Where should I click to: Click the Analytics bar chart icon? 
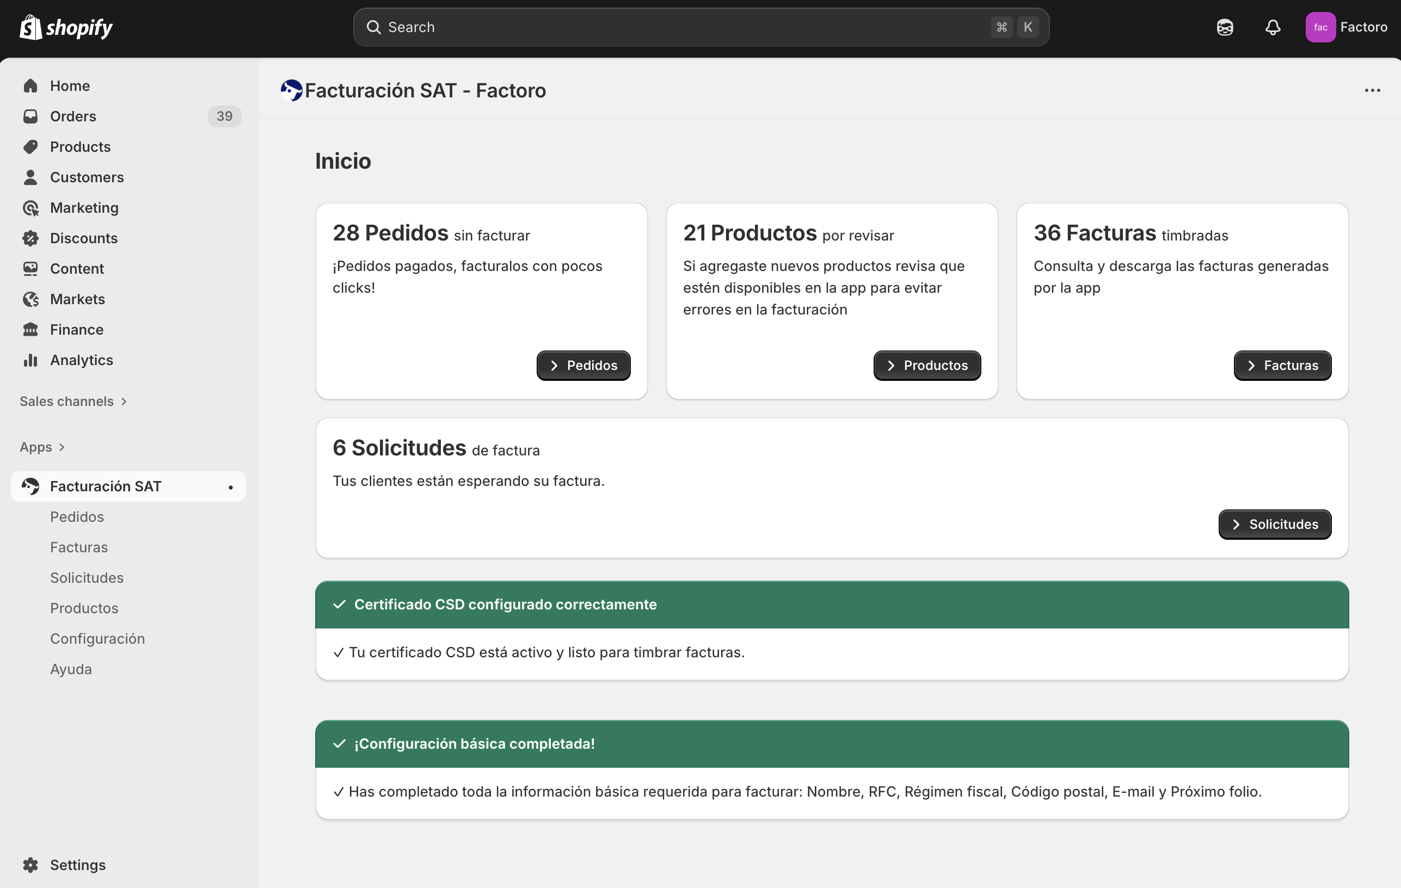pyautogui.click(x=31, y=360)
